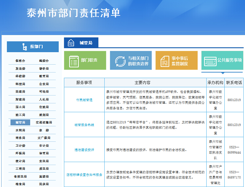Image resolution: width=245 pixels, height=187 pixels.
Task: Click the document icon on 事中事后监管制度
Action: (x=164, y=61)
